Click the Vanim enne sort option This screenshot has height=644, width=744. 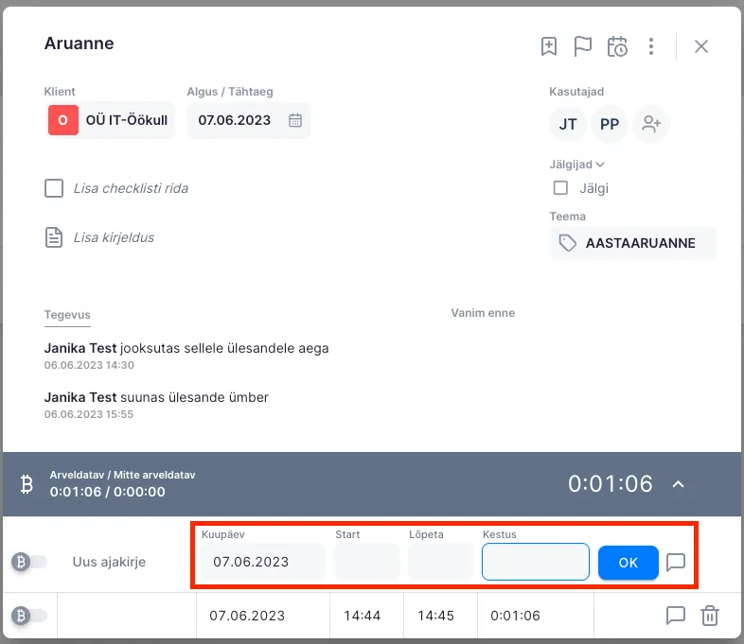tap(483, 313)
